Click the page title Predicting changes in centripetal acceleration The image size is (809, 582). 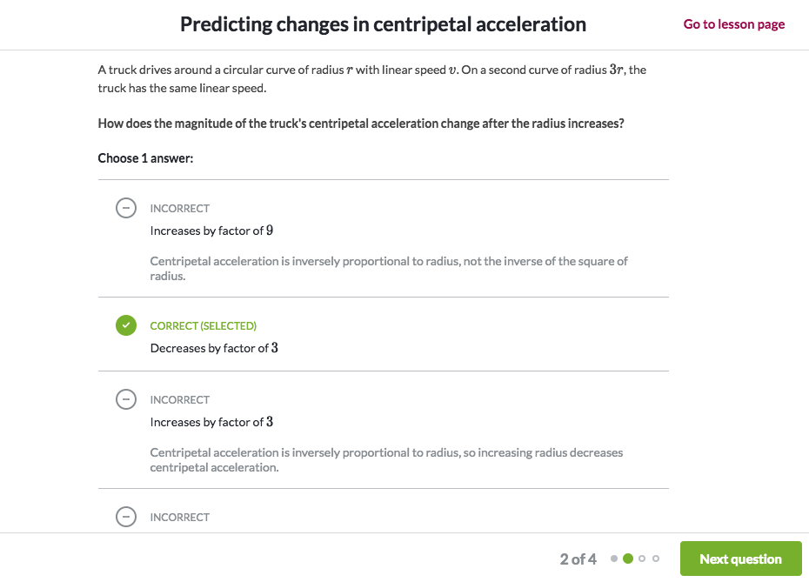383,24
